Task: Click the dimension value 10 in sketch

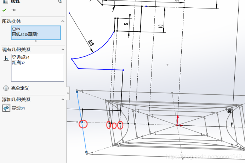Action: coord(160,26)
